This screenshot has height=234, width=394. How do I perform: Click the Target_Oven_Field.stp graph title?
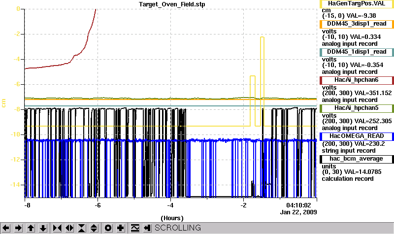pos(172,4)
